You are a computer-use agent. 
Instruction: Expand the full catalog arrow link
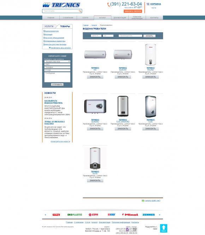pos(60,48)
